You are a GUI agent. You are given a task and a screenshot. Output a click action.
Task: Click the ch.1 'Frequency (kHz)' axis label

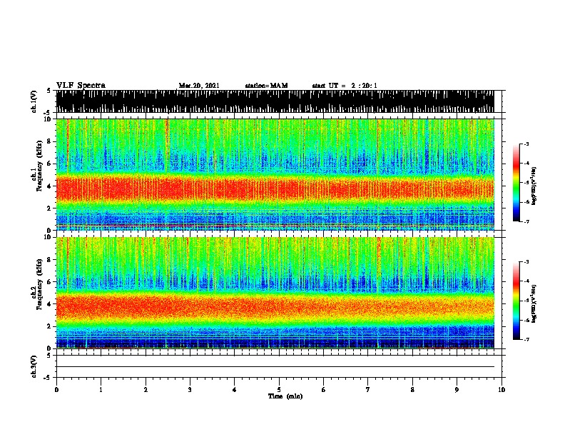[x=39, y=166]
